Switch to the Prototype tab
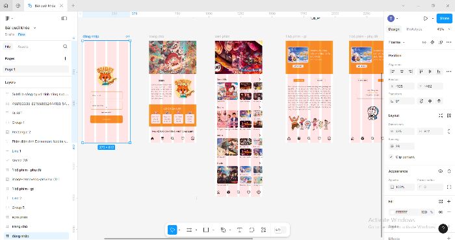 click(414, 29)
